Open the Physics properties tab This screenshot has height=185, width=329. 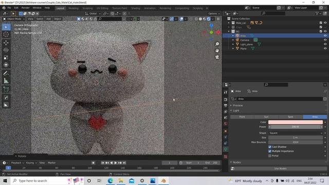[226, 137]
